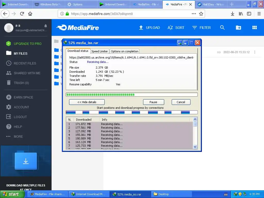
Task: Open Help in the sidebar
Action: point(14,127)
